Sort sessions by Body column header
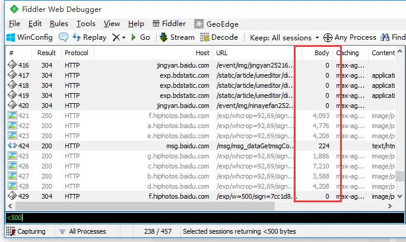The width and height of the screenshot is (406, 242). tap(317, 53)
